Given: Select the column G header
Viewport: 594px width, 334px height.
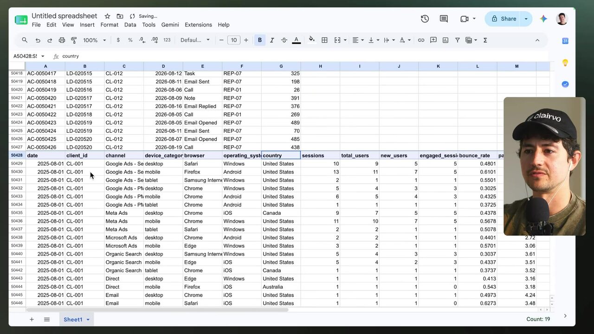Looking at the screenshot, I should tap(281, 66).
